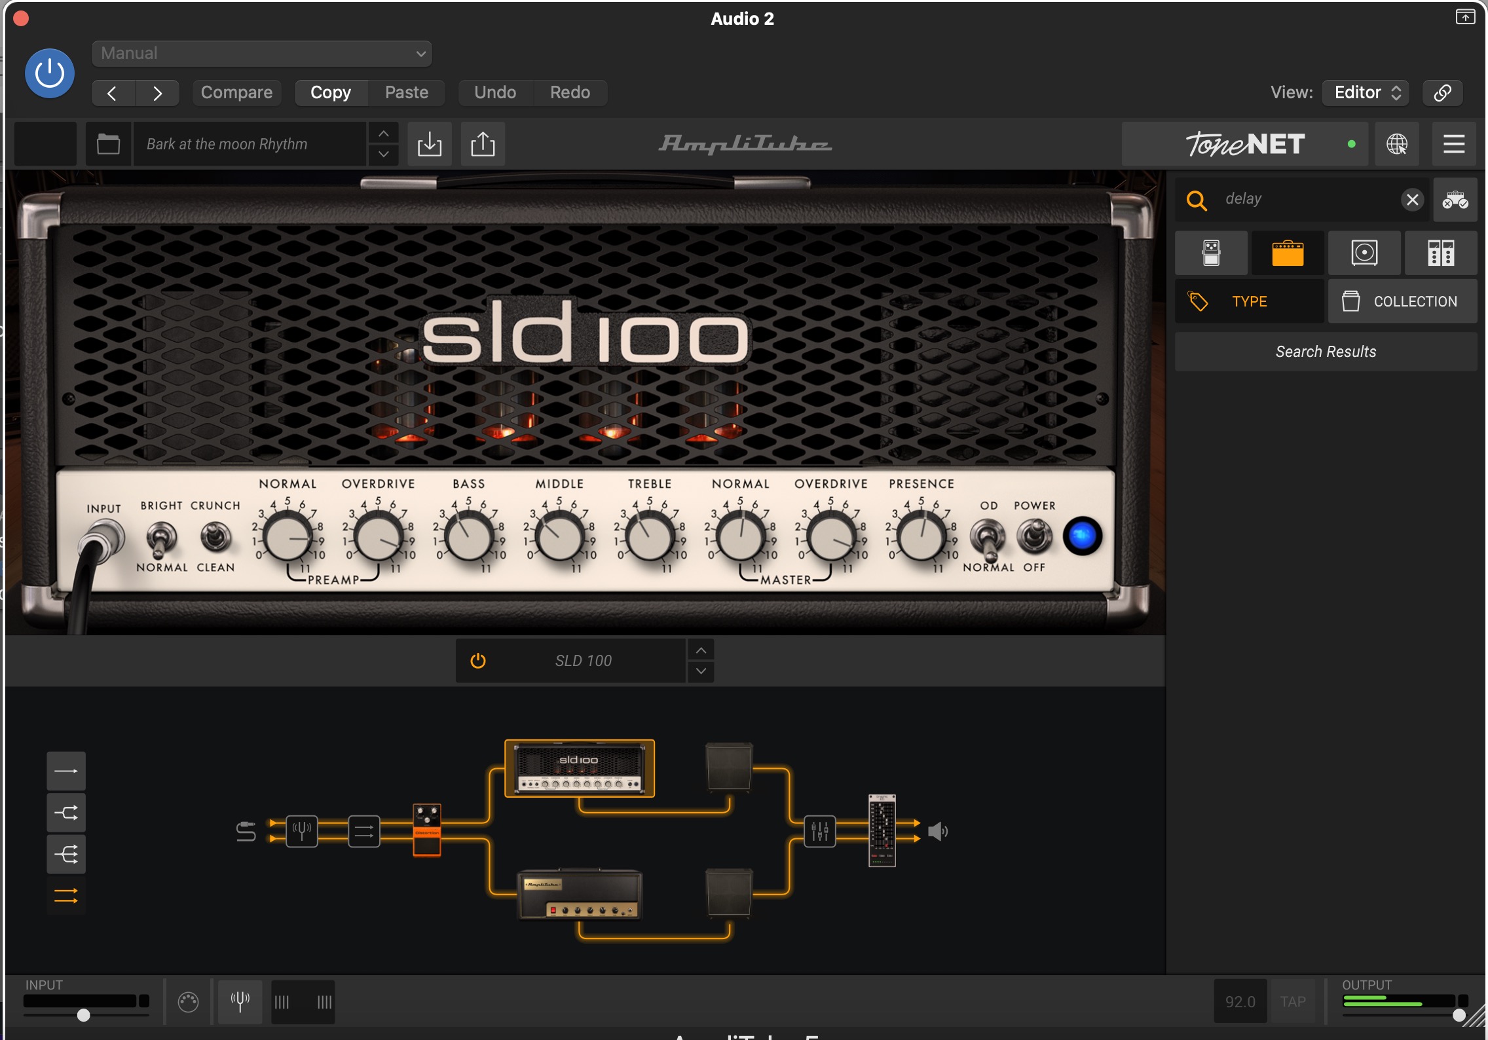Select the tuner block in chain
The image size is (1488, 1040).
coord(302,832)
